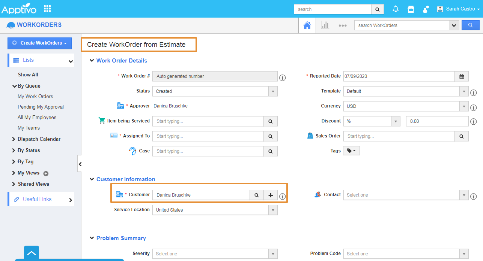Open the Tags dropdown button
The width and height of the screenshot is (483, 261).
tap(351, 151)
